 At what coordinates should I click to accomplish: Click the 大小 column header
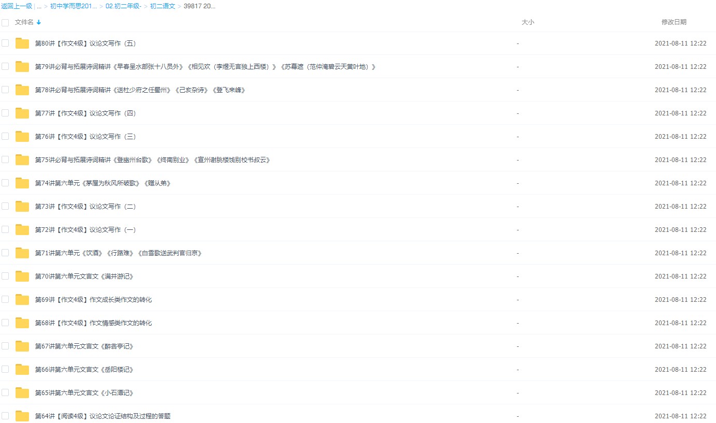pos(528,22)
